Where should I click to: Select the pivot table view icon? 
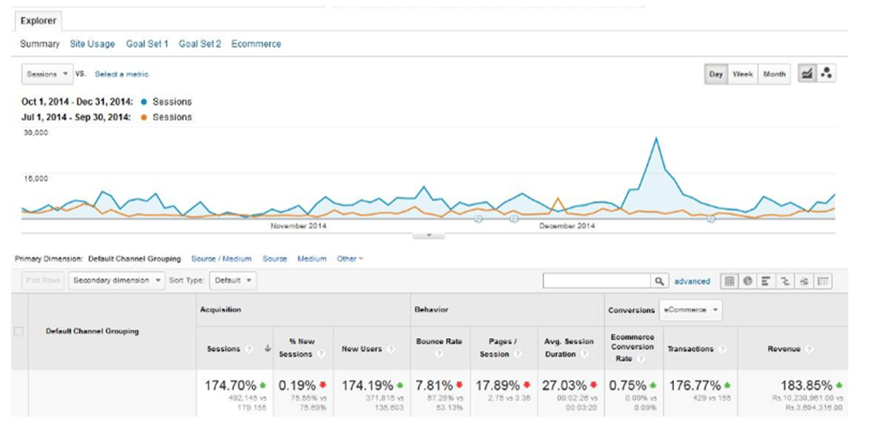[x=823, y=281]
